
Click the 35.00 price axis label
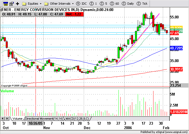(174, 61)
